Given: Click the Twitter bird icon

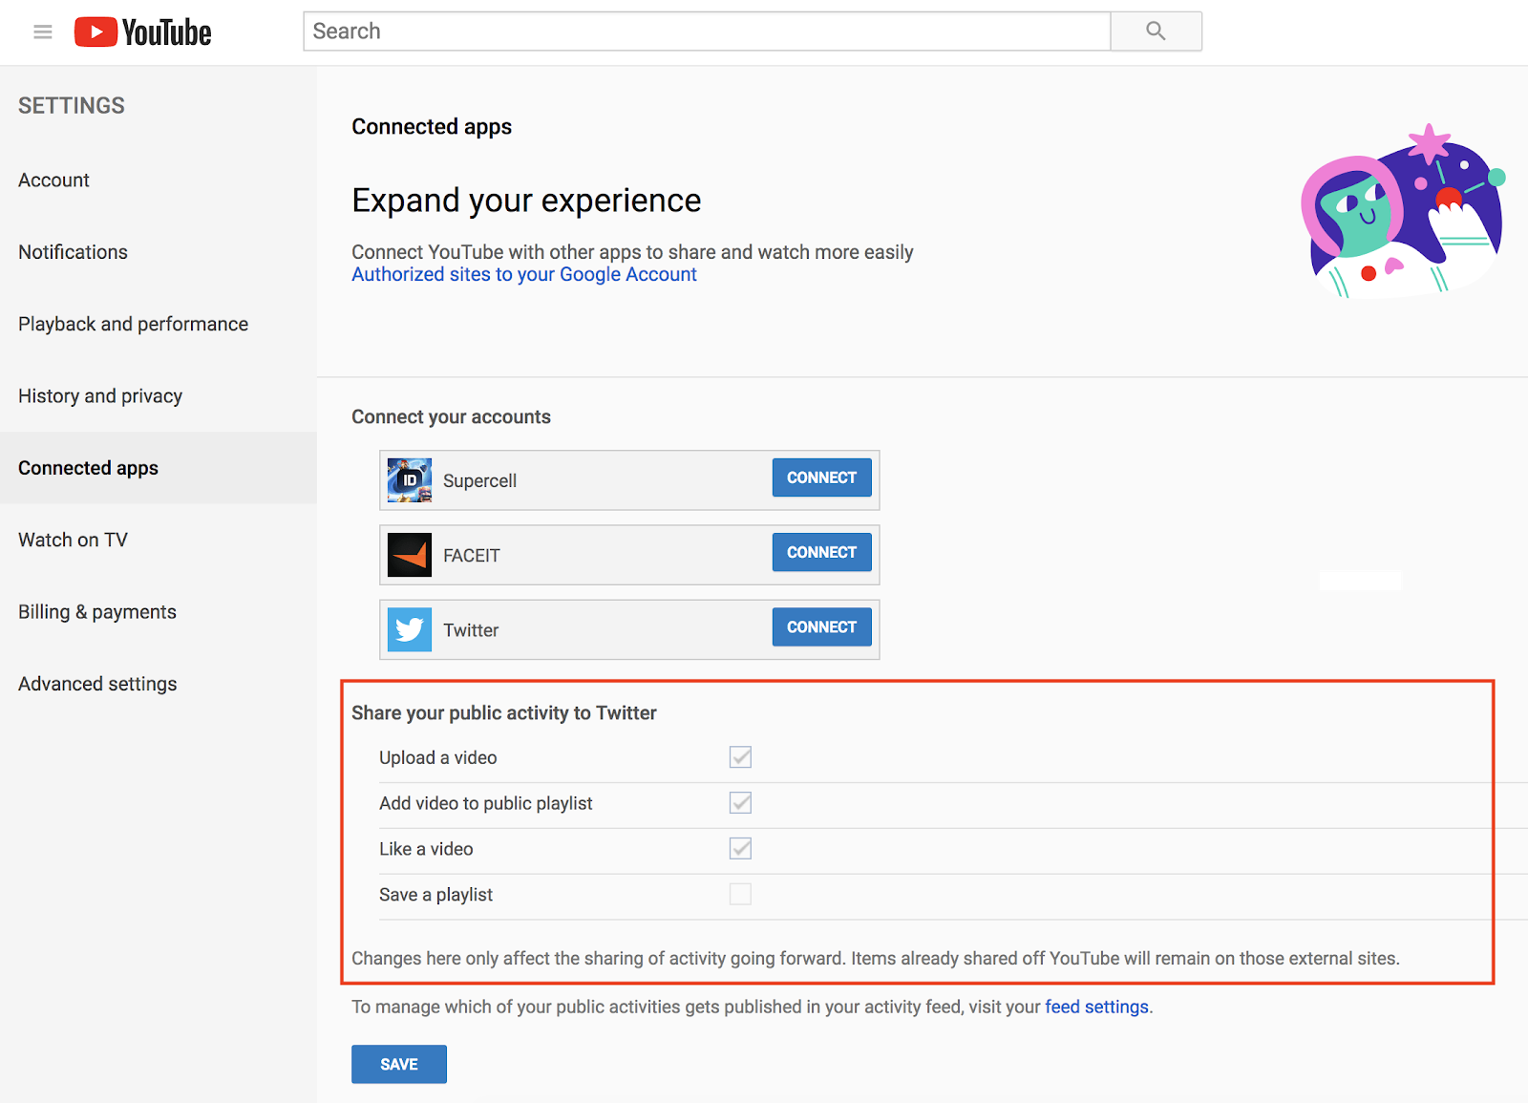Looking at the screenshot, I should pos(409,629).
